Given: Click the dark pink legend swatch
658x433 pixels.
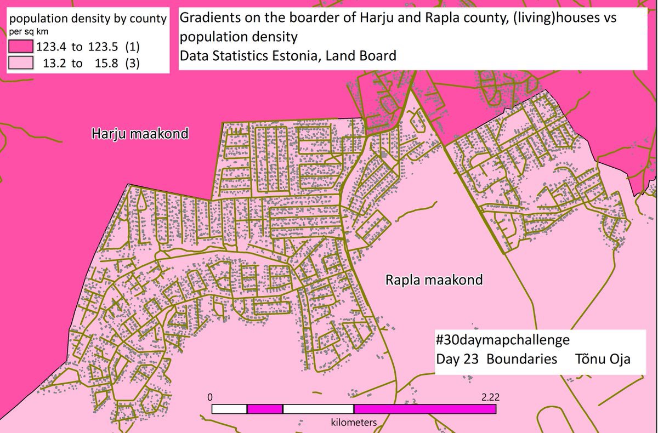Looking at the screenshot, I should click(21, 47).
